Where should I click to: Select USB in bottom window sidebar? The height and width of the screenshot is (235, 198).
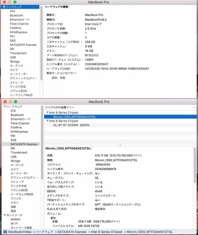click(14, 157)
